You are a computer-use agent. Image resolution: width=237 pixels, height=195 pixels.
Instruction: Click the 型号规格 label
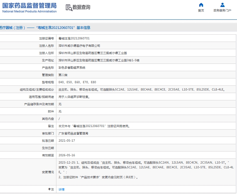48,82
